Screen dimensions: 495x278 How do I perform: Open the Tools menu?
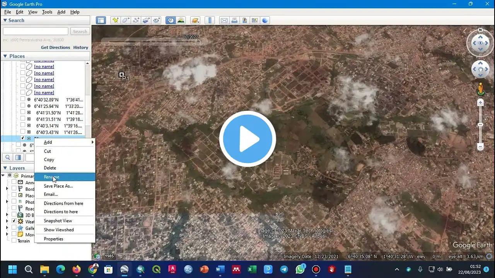(47, 12)
